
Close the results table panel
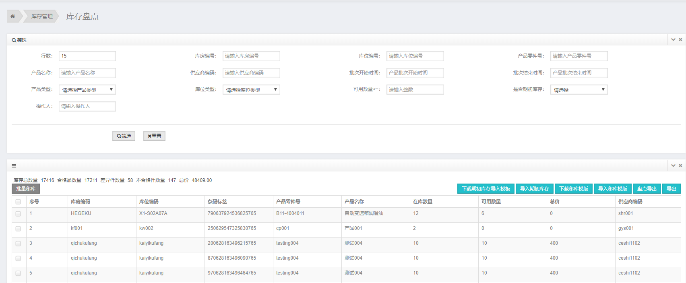click(680, 165)
